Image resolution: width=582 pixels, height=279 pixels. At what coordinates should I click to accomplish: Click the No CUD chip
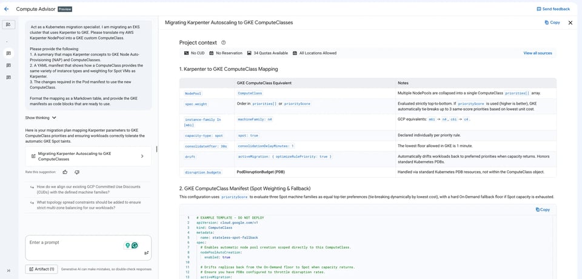[x=194, y=53]
